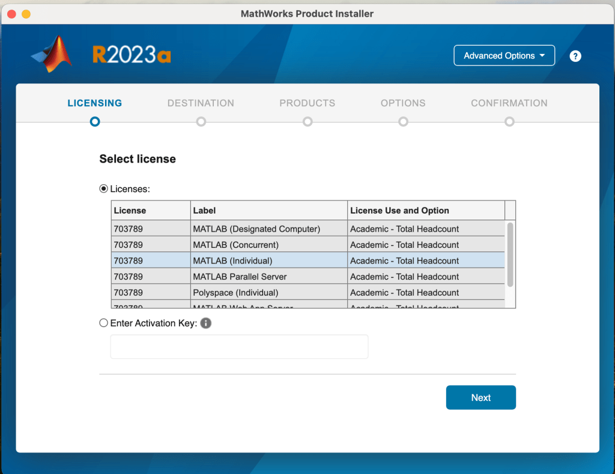Select Polyspace (Individual) license row
This screenshot has width=615, height=474.
pos(308,293)
